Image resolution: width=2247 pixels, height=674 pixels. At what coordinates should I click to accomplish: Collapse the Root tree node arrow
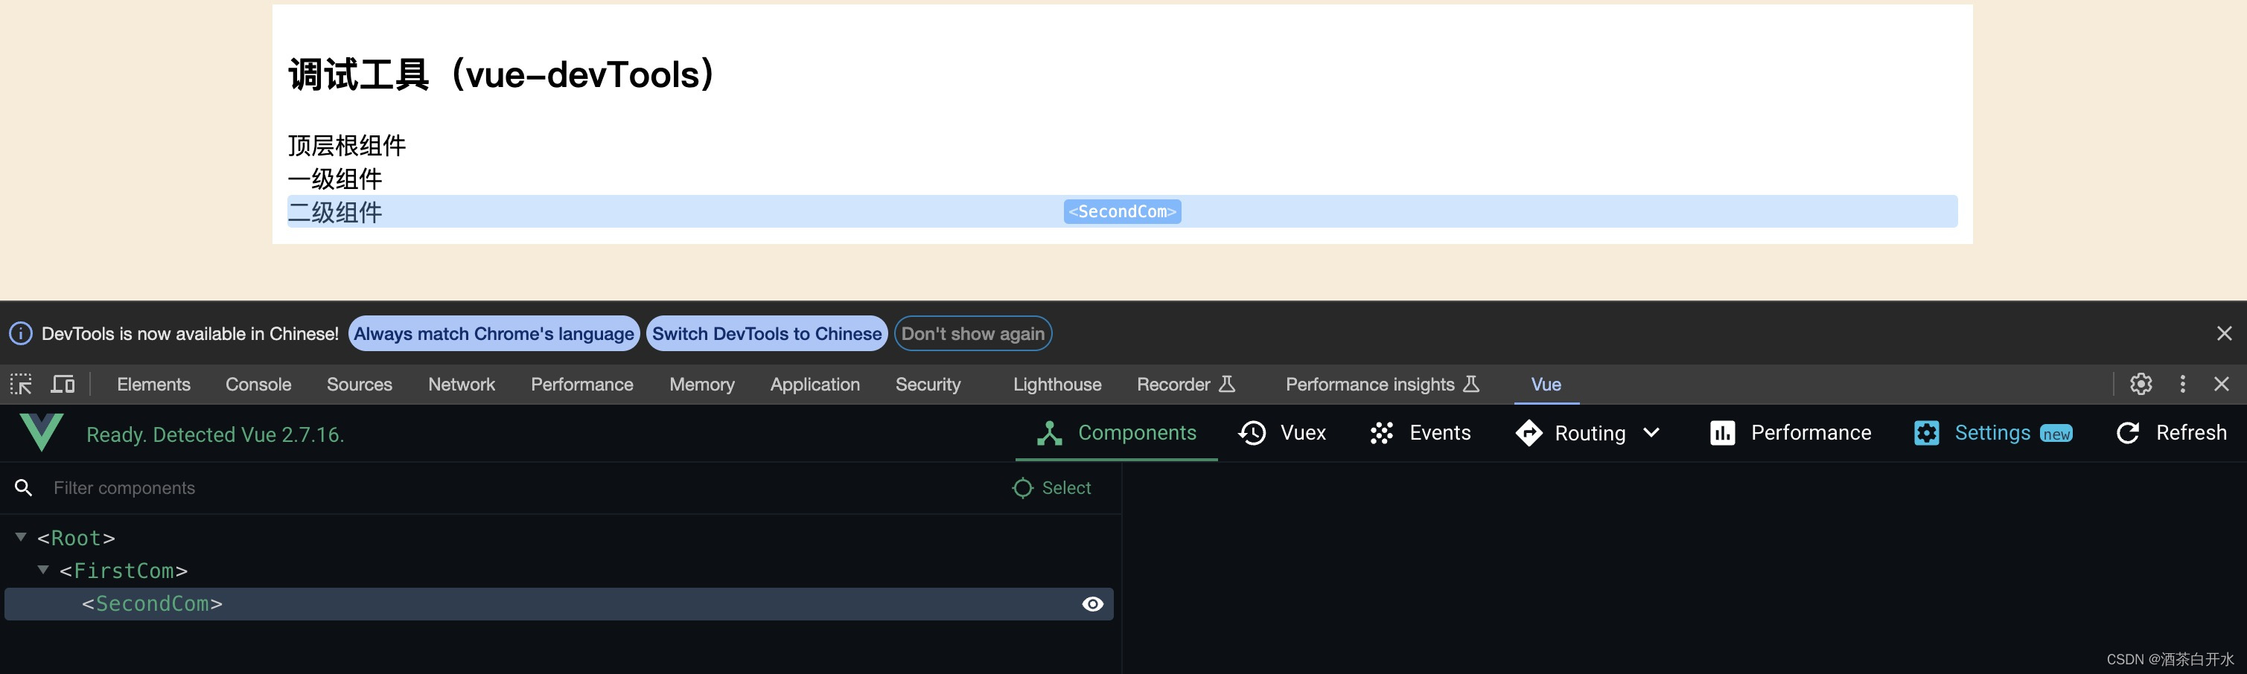21,537
